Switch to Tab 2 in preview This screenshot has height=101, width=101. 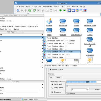pyautogui.click(x=58, y=77)
